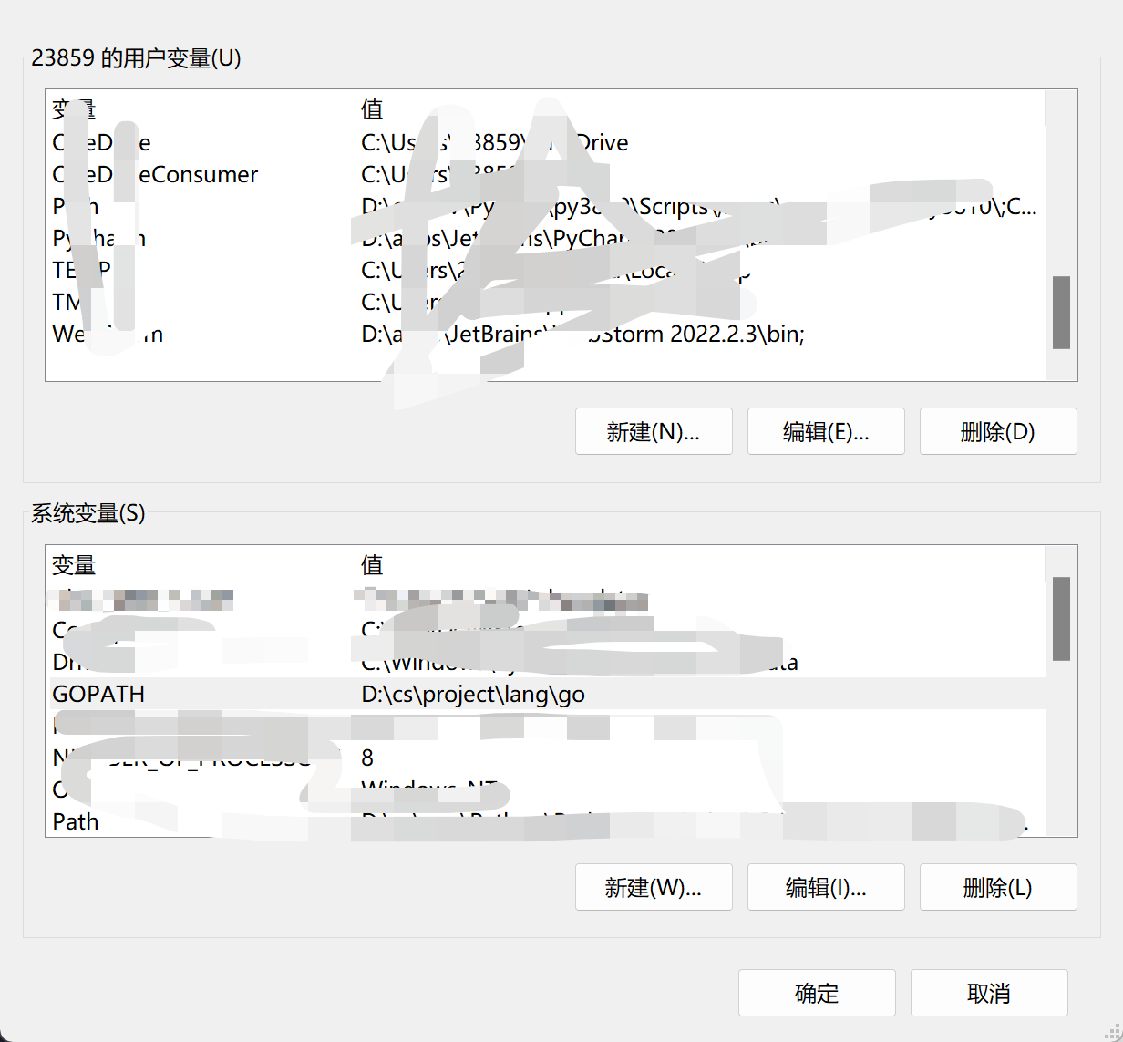Cancel the dialog with 取消
The image size is (1123, 1042).
click(989, 993)
